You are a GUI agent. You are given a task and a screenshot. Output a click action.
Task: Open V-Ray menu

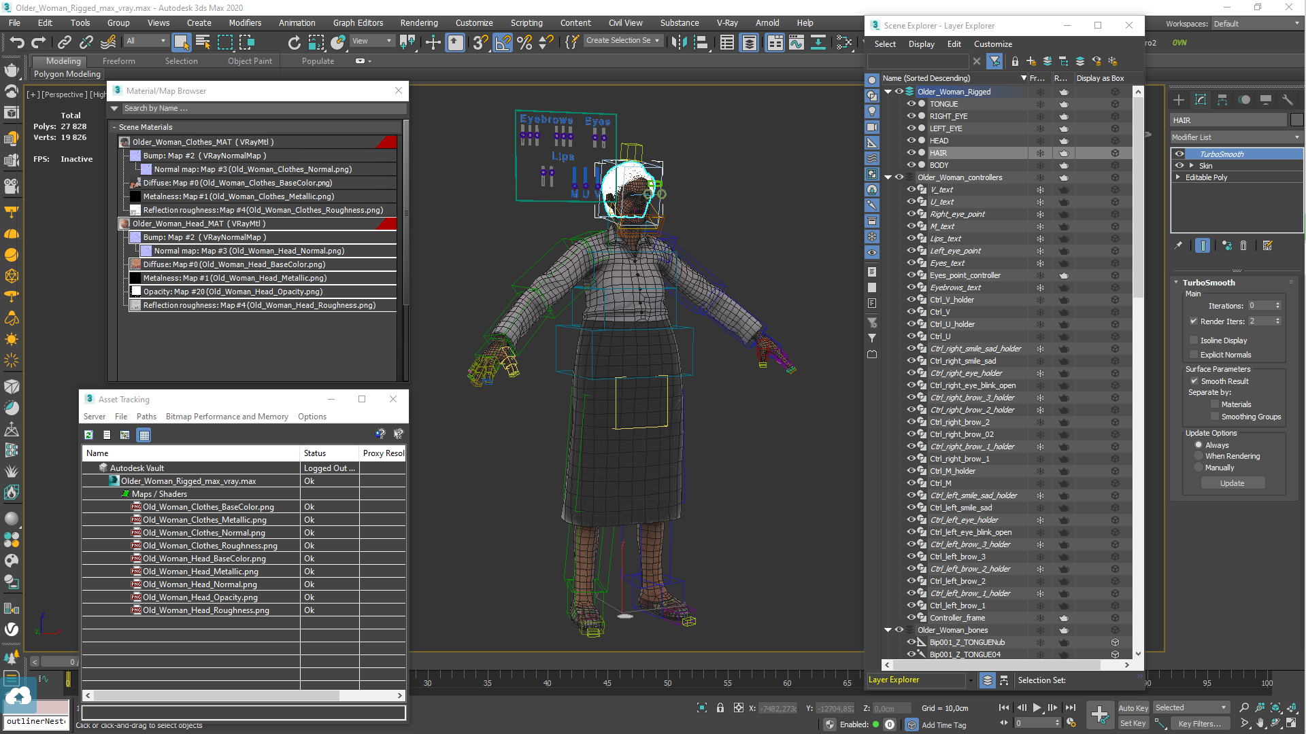coord(727,22)
